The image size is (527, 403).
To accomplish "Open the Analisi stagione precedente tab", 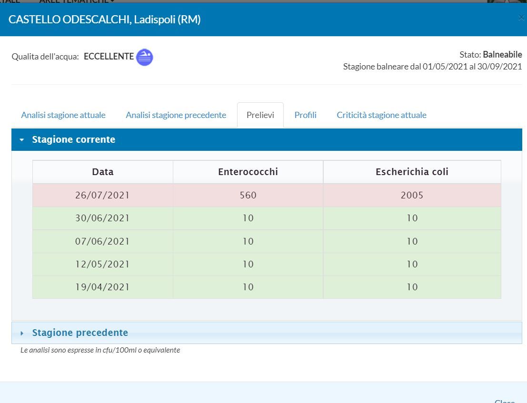I will click(x=176, y=115).
